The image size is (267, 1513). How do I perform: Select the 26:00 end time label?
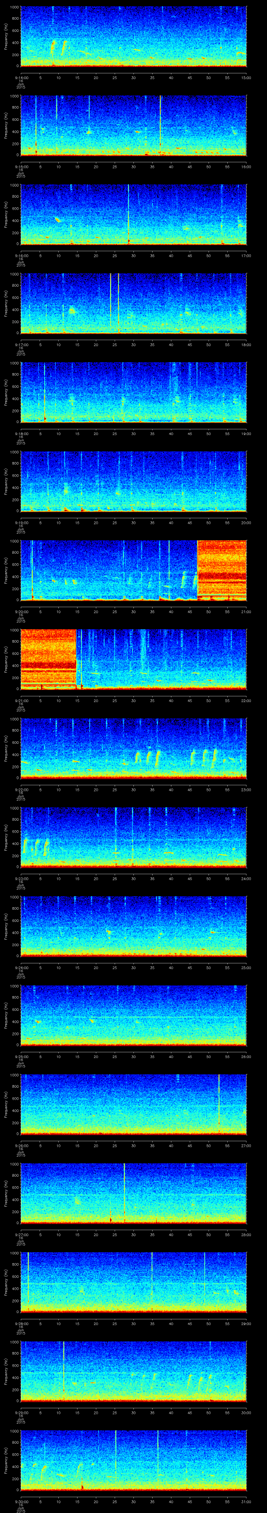click(246, 1057)
